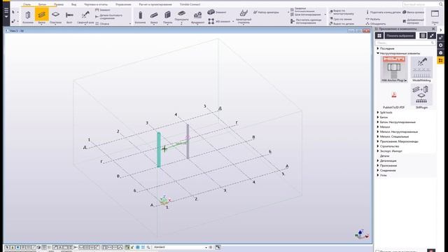Viewport: 448px width, 252px height.
Task: Click the quick launch search magnifier
Action: (x=440, y=4)
